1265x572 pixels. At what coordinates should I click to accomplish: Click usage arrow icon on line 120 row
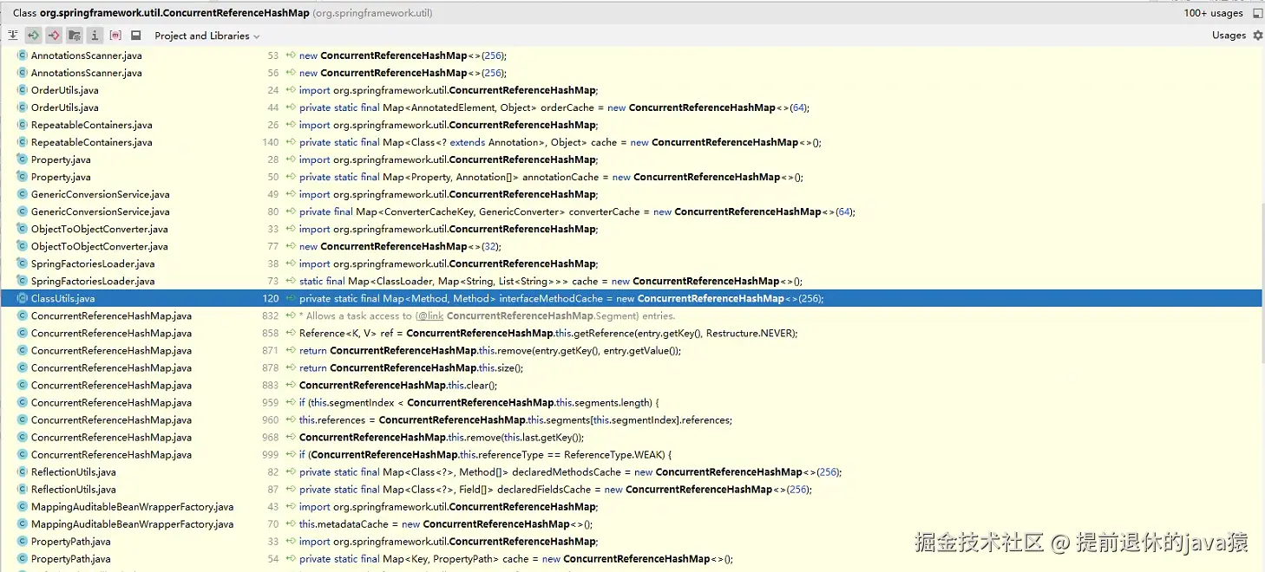click(291, 298)
